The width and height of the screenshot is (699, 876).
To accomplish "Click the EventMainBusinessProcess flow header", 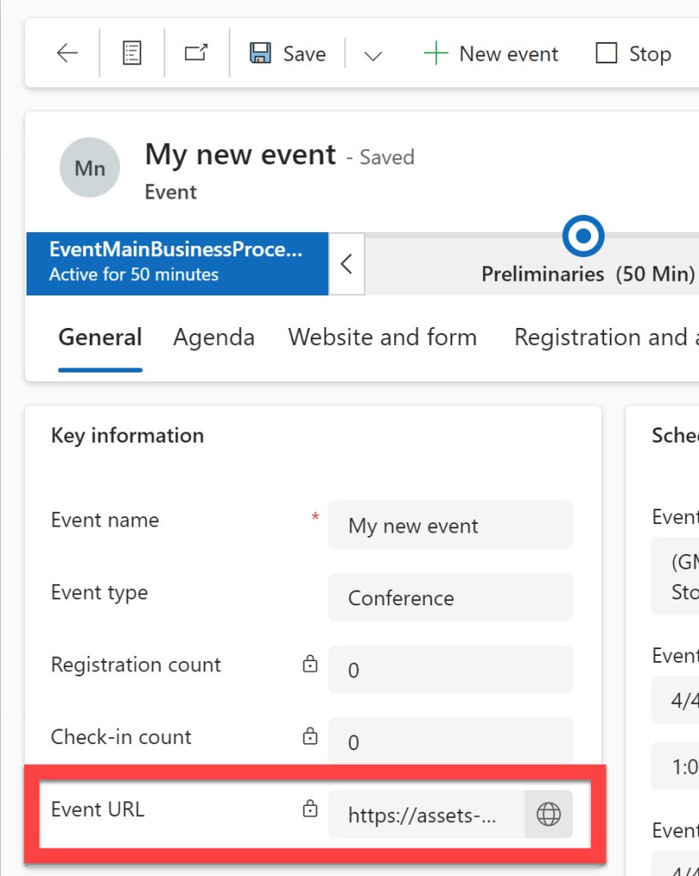I will pyautogui.click(x=176, y=262).
